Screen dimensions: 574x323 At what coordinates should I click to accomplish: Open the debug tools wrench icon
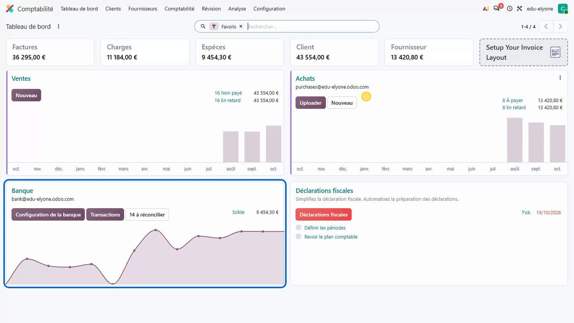click(x=520, y=9)
